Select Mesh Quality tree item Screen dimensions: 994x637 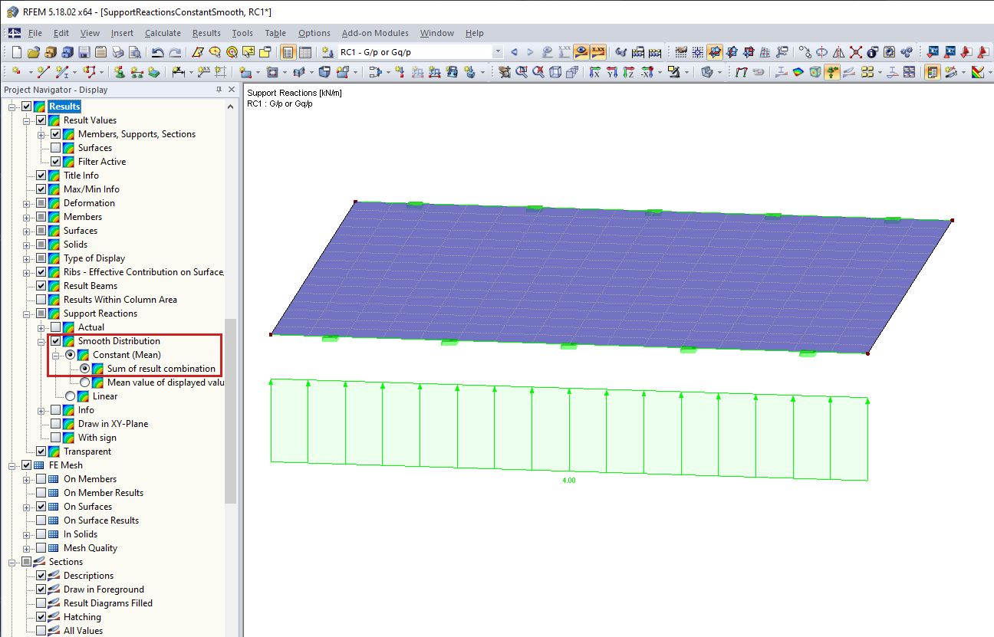[x=91, y=548]
